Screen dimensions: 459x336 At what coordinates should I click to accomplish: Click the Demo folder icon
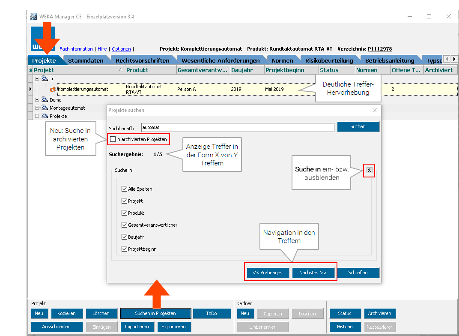(45, 100)
